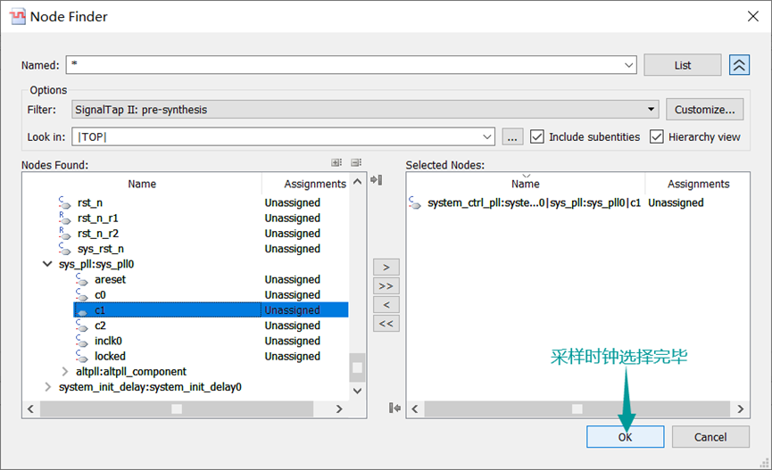
Task: Click the rst_n node icon
Action: point(64,202)
